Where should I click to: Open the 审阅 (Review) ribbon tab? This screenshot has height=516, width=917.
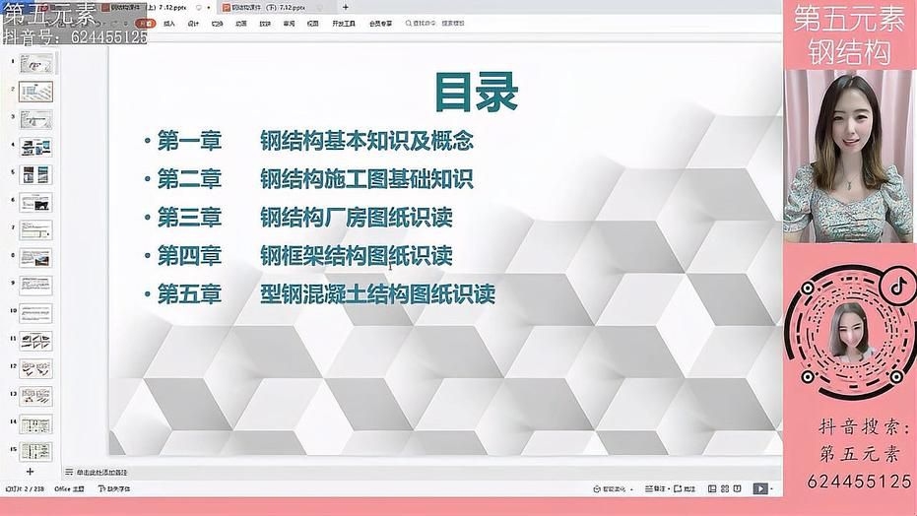289,24
